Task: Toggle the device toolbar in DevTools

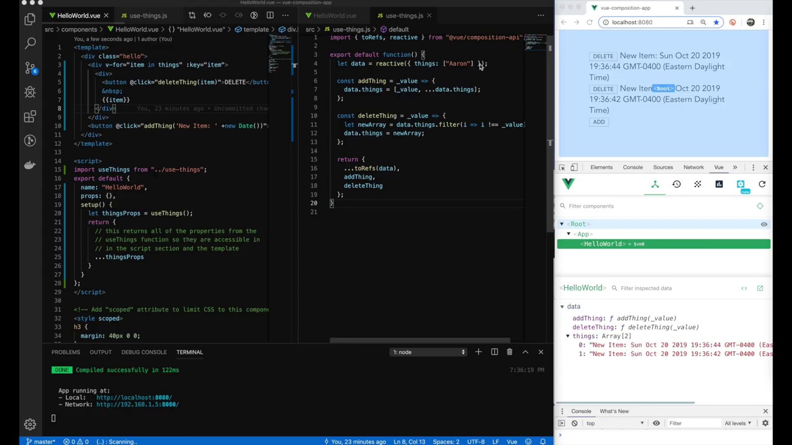Action: pos(574,167)
